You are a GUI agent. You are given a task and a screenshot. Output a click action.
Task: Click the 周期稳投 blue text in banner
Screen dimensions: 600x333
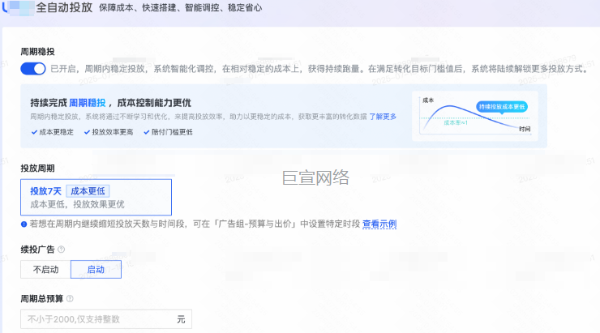click(88, 103)
